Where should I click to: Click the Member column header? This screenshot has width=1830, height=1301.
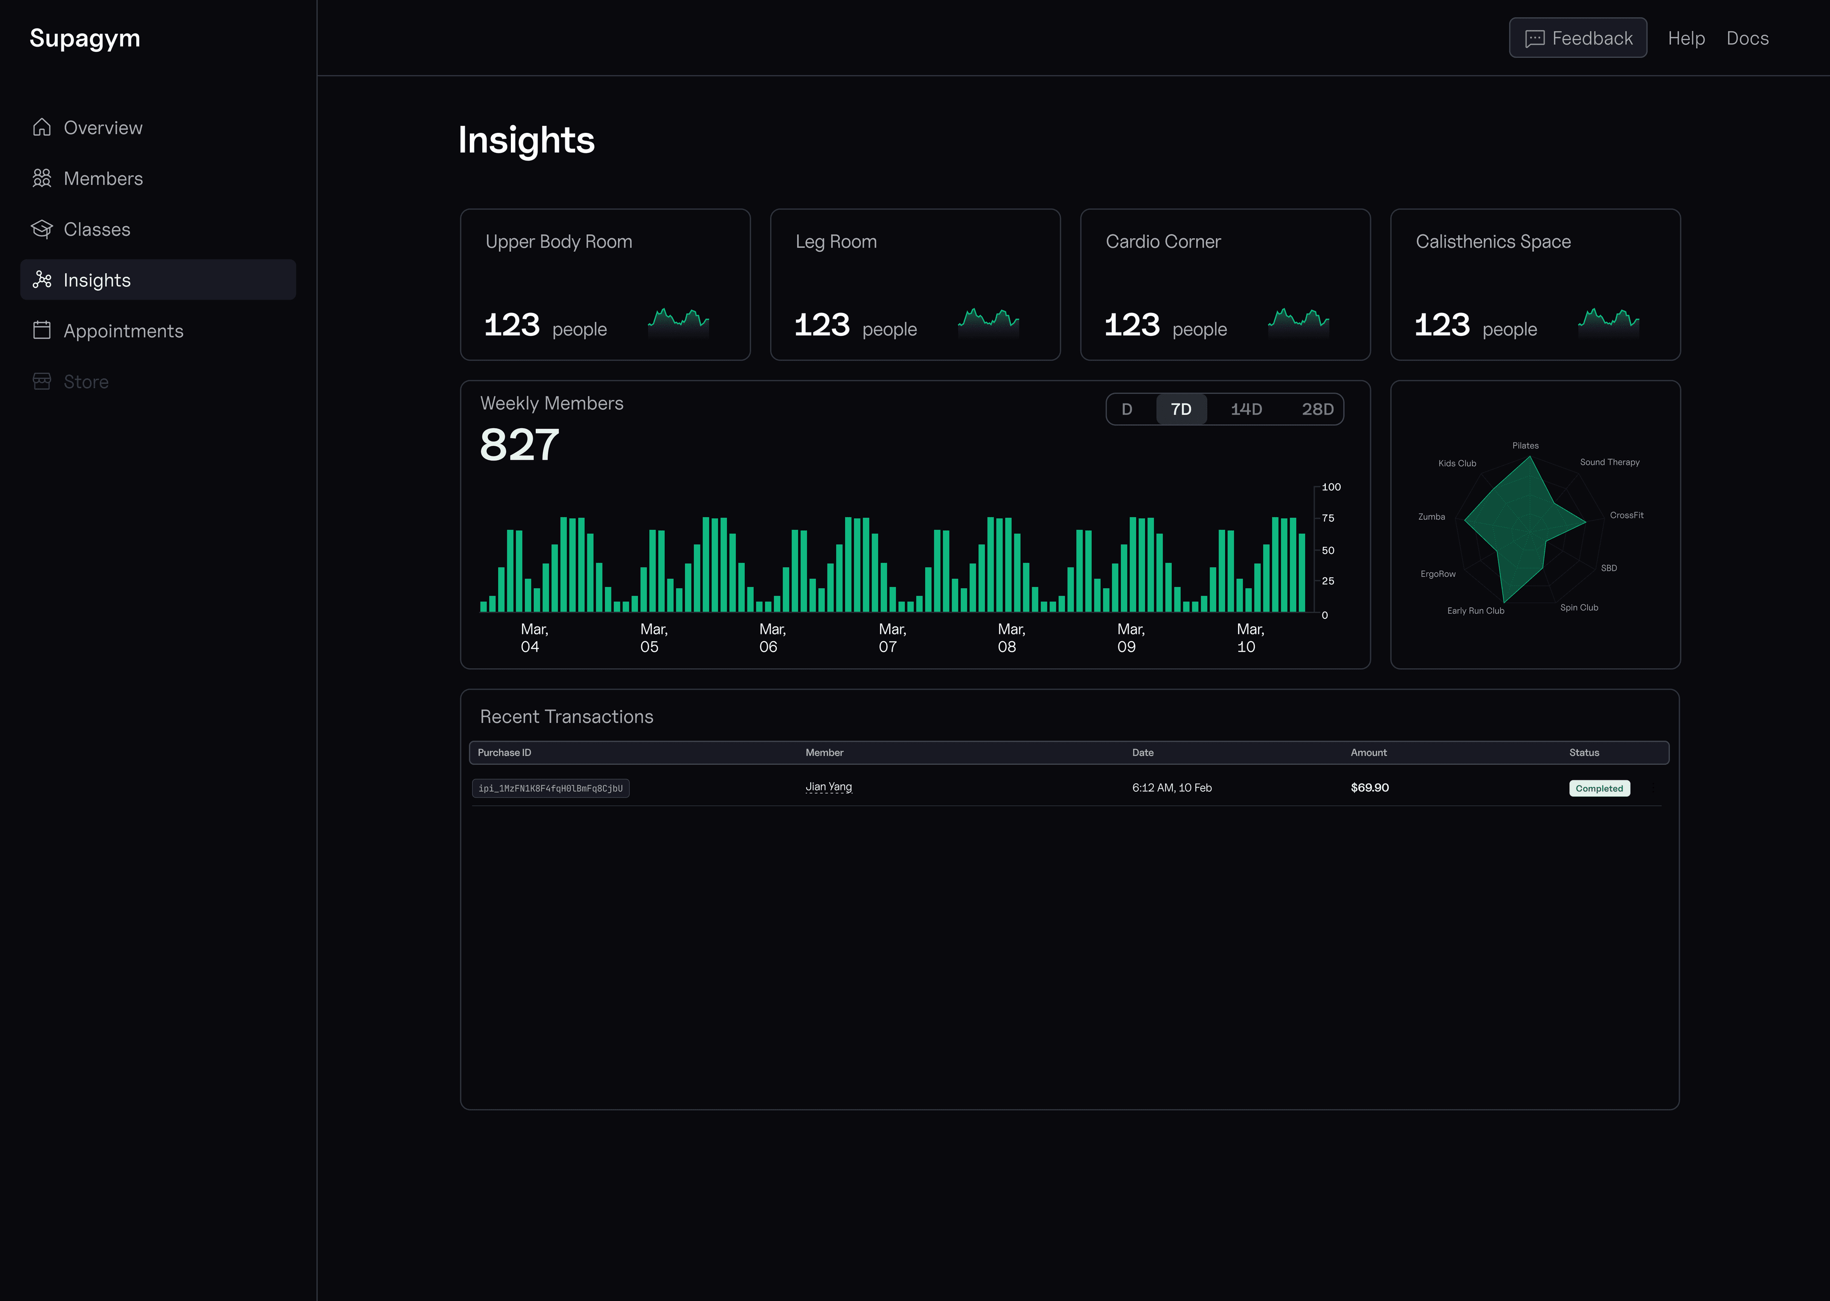[824, 752]
